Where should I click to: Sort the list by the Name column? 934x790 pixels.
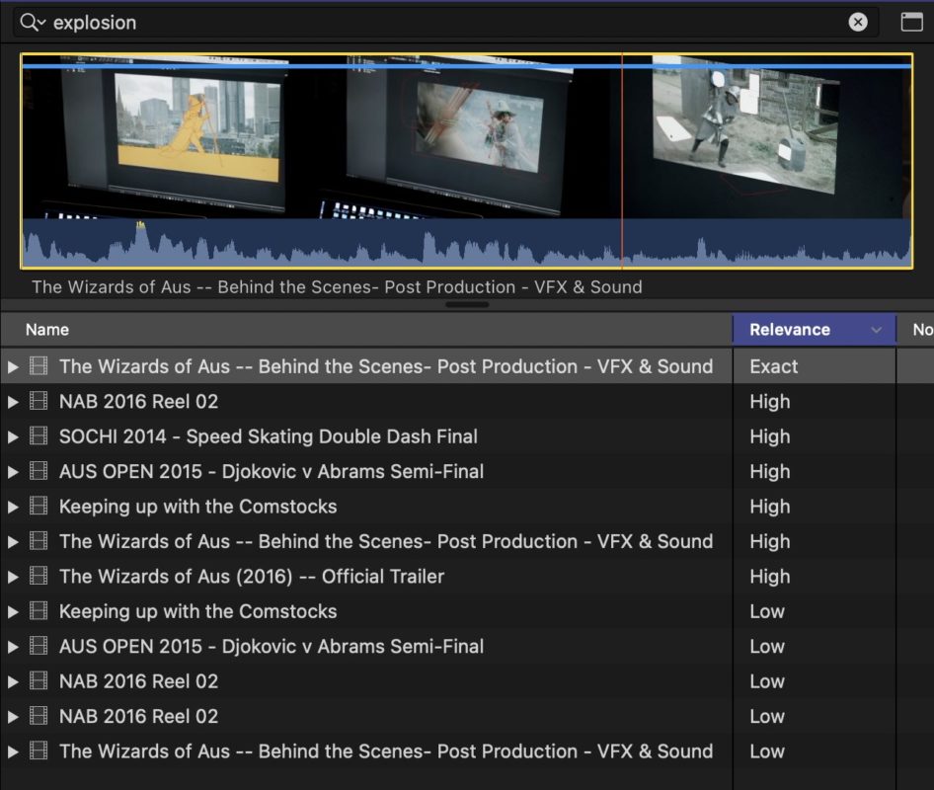point(365,330)
